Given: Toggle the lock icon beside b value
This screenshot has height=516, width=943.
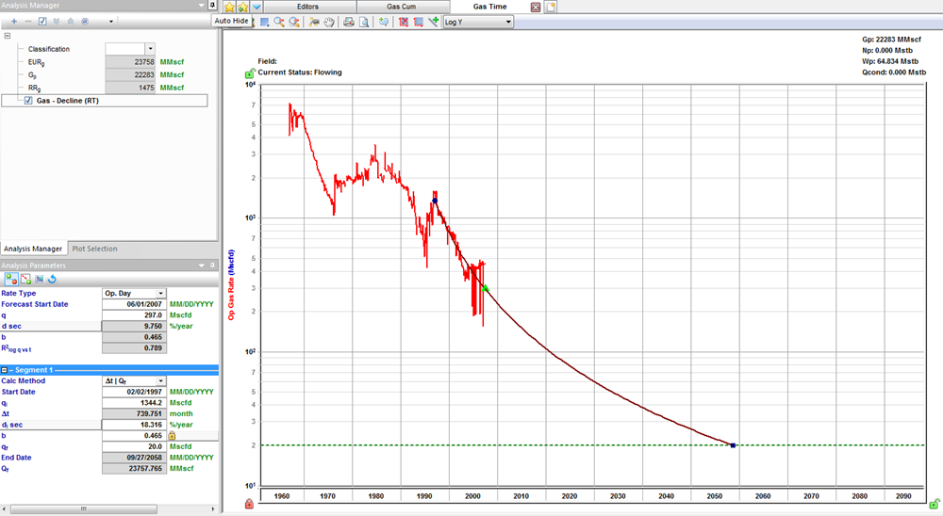Looking at the screenshot, I should [x=172, y=436].
